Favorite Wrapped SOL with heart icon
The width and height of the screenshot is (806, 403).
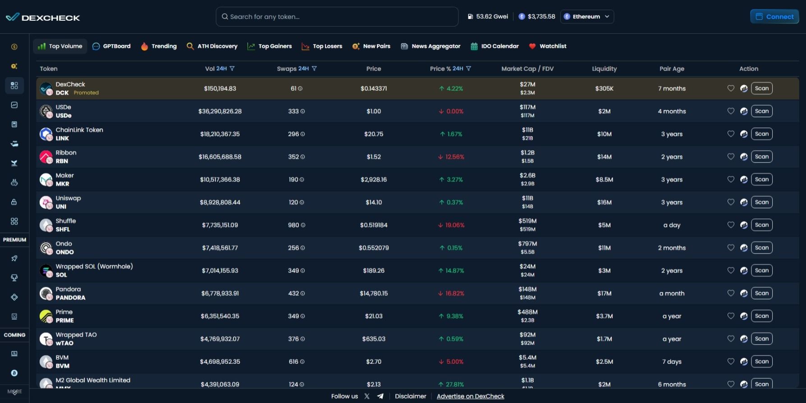[731, 270]
